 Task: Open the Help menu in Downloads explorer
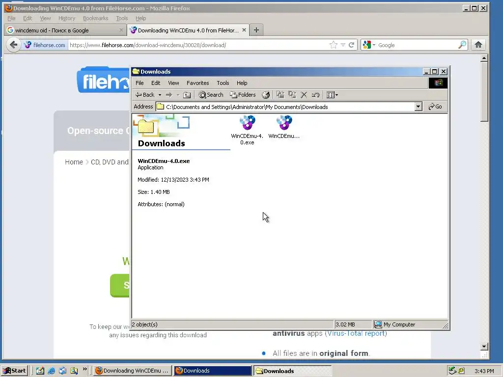pyautogui.click(x=242, y=83)
